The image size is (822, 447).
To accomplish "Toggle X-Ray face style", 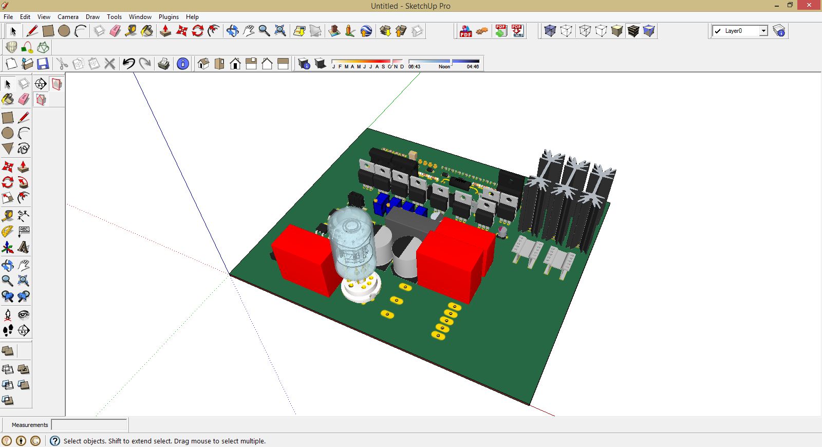I will tap(550, 31).
